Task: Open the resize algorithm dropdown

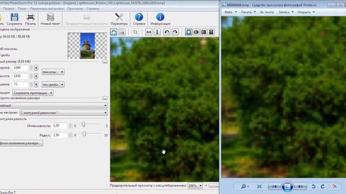Action: coord(53,106)
